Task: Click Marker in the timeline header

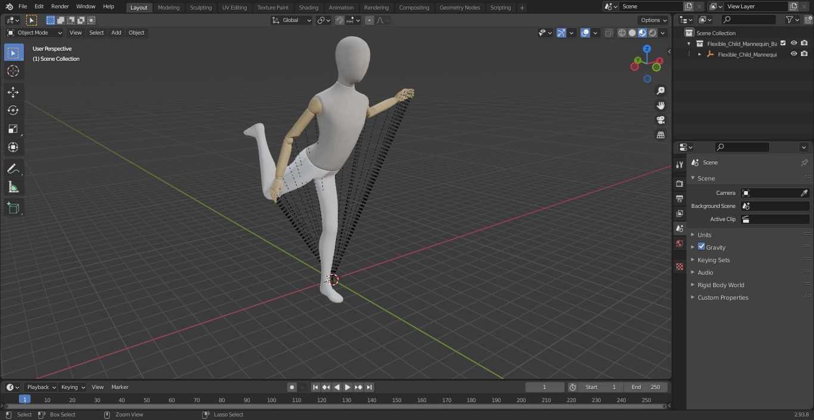Action: [x=120, y=387]
